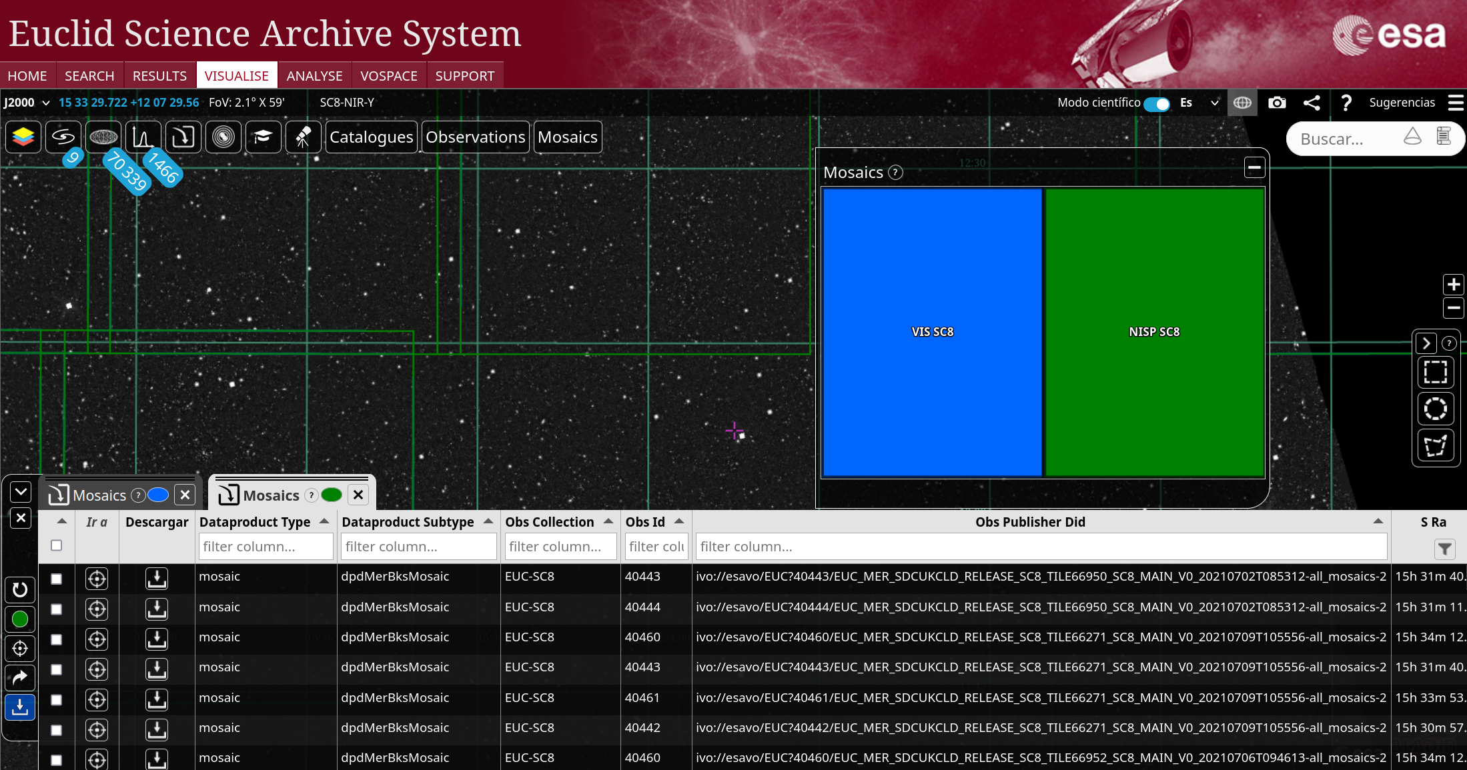This screenshot has width=1467, height=770.
Task: Take a screenshot with the camera icon
Action: tap(1277, 103)
